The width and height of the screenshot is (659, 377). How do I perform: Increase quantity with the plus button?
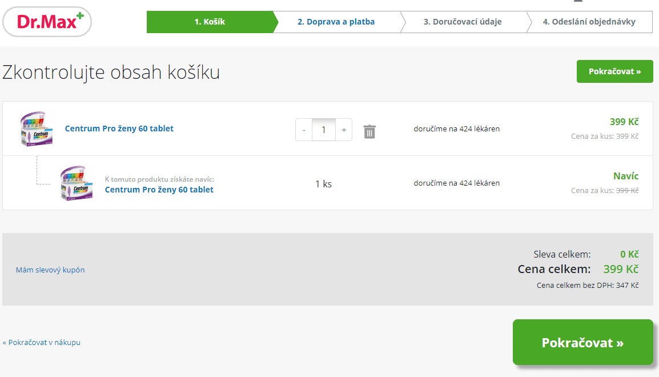pyautogui.click(x=343, y=130)
